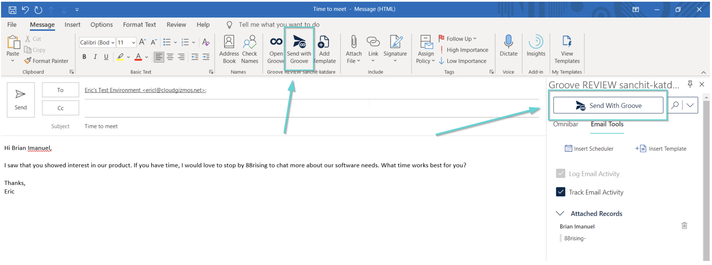Collapse the Attached Records section
The height and width of the screenshot is (265, 712).
560,213
